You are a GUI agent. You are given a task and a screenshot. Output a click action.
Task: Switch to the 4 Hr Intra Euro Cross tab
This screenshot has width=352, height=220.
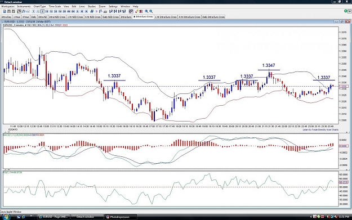189,17
